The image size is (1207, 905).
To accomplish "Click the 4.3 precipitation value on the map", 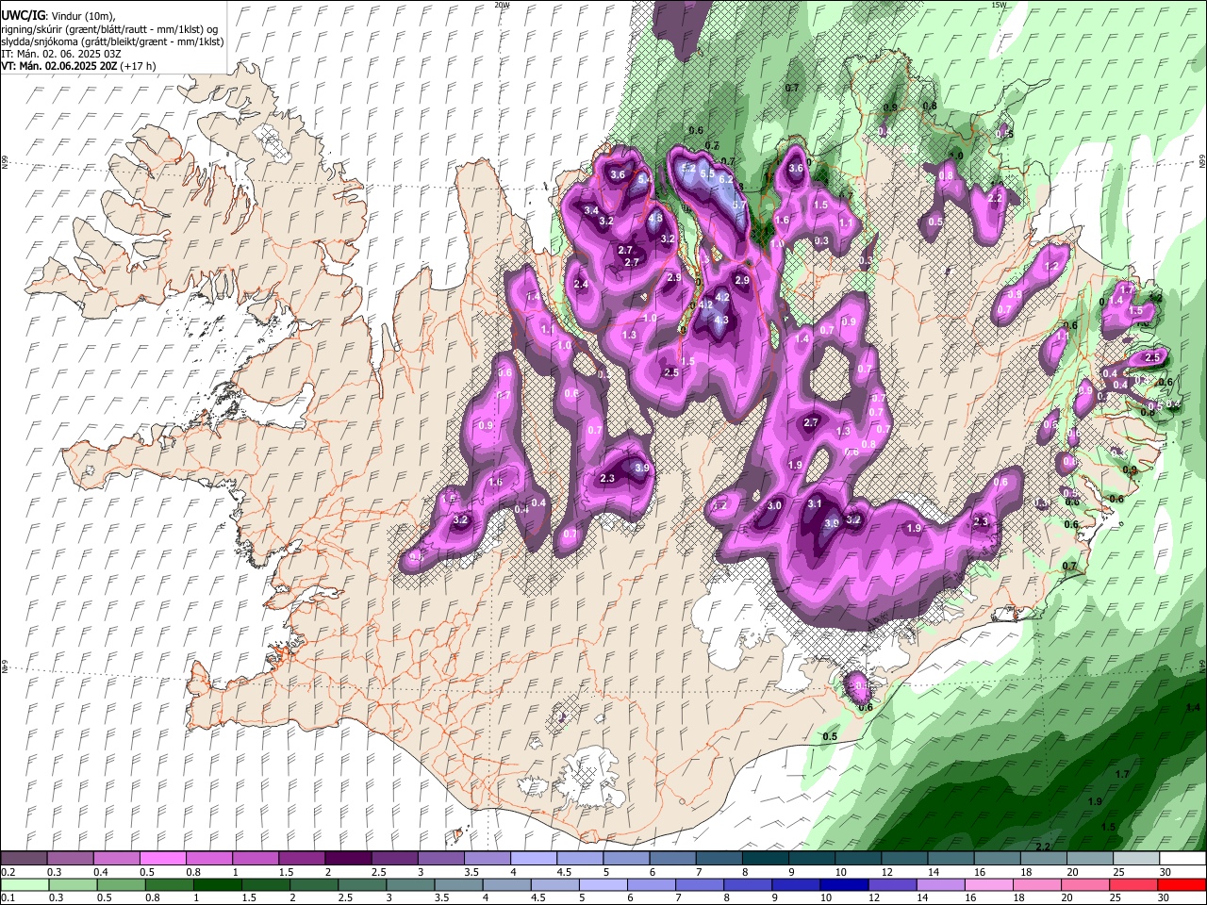I will click(721, 321).
